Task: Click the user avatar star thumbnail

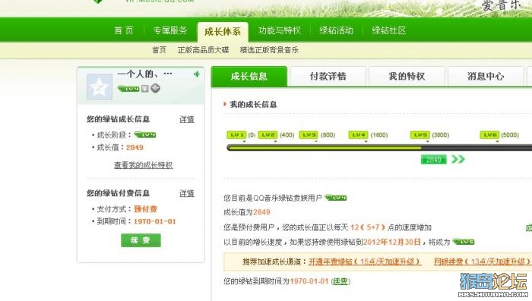Action: pos(99,87)
